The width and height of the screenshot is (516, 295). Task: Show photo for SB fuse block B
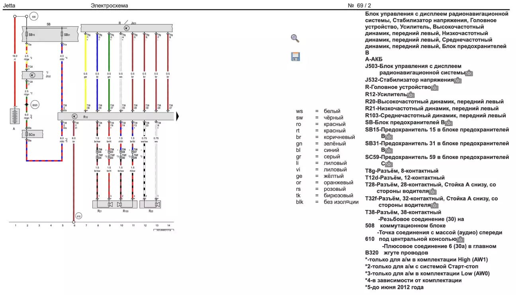click(x=448, y=123)
